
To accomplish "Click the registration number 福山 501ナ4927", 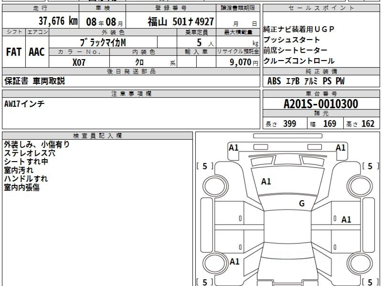I will (180, 22).
